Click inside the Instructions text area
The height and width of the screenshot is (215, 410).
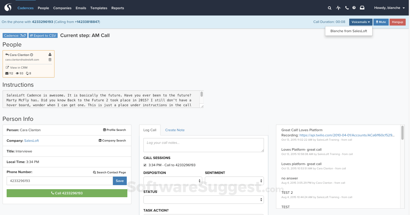tap(101, 99)
